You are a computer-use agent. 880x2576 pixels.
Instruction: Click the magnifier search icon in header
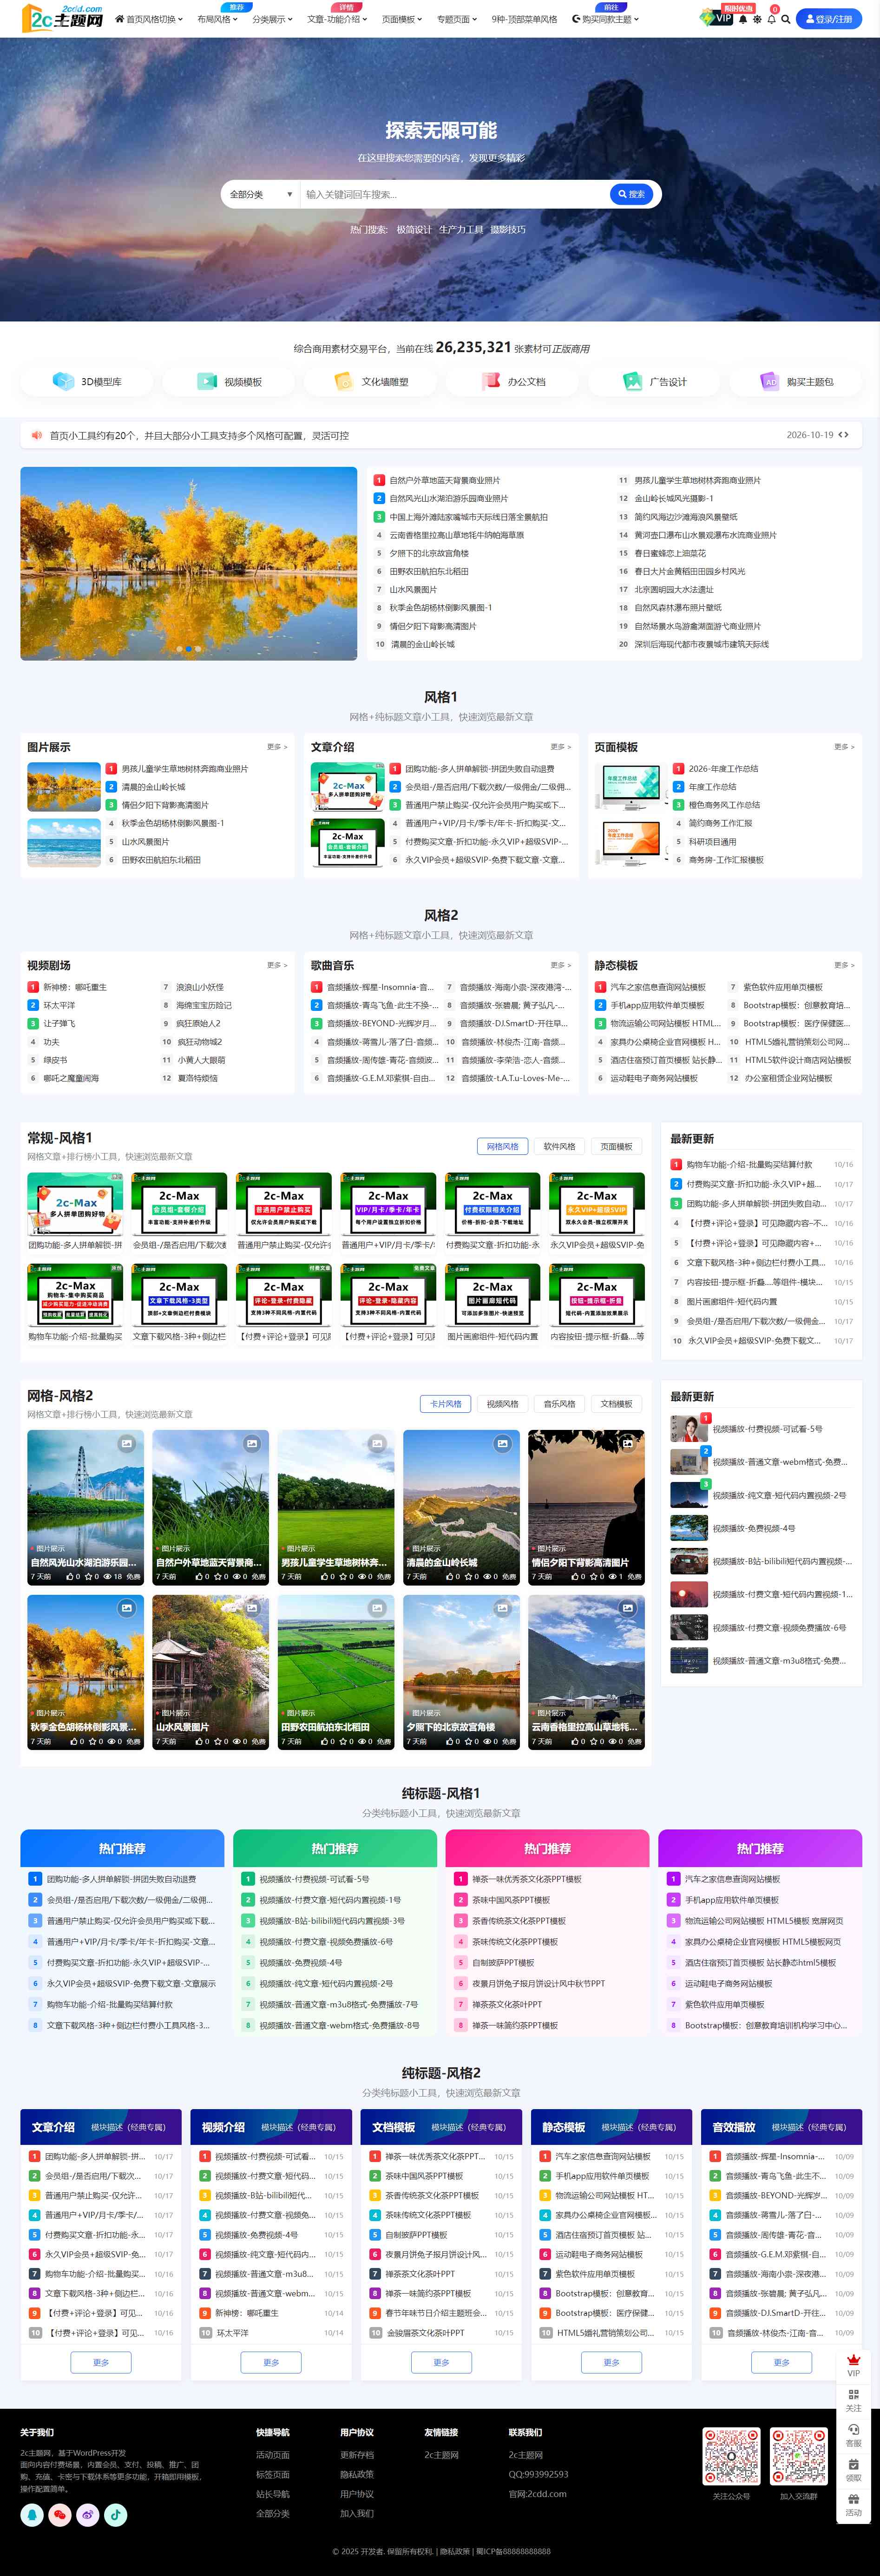(786, 19)
